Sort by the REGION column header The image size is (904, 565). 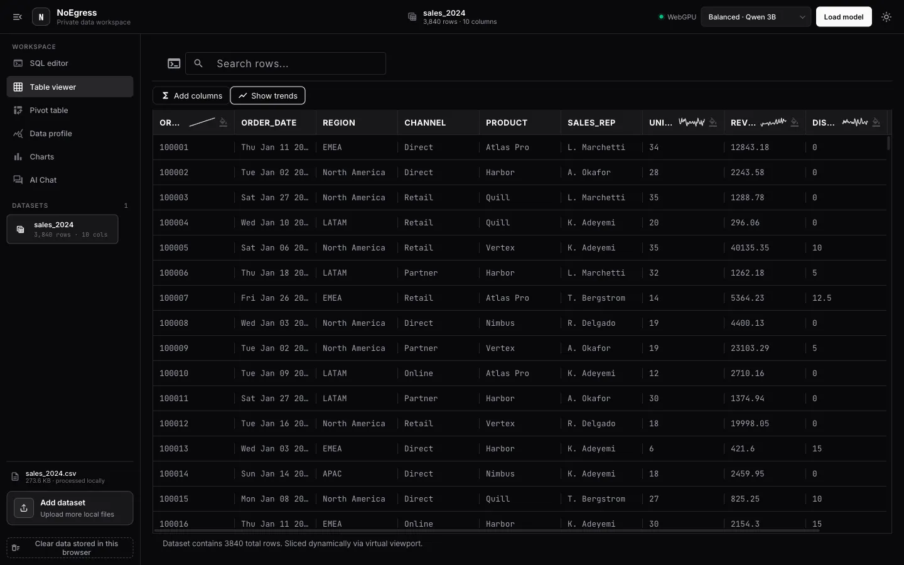tap(357, 122)
